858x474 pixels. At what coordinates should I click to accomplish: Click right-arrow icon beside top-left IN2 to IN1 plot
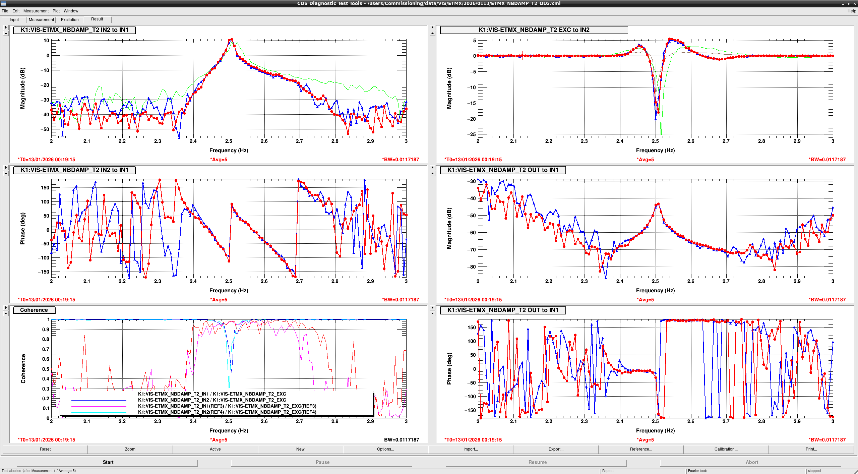[6, 27]
